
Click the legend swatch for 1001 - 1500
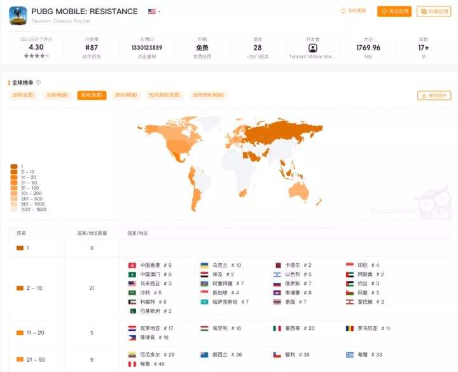click(14, 209)
